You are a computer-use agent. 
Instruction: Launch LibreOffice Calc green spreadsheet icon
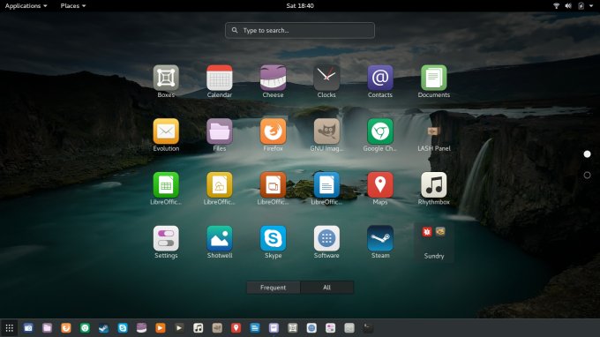(166, 185)
